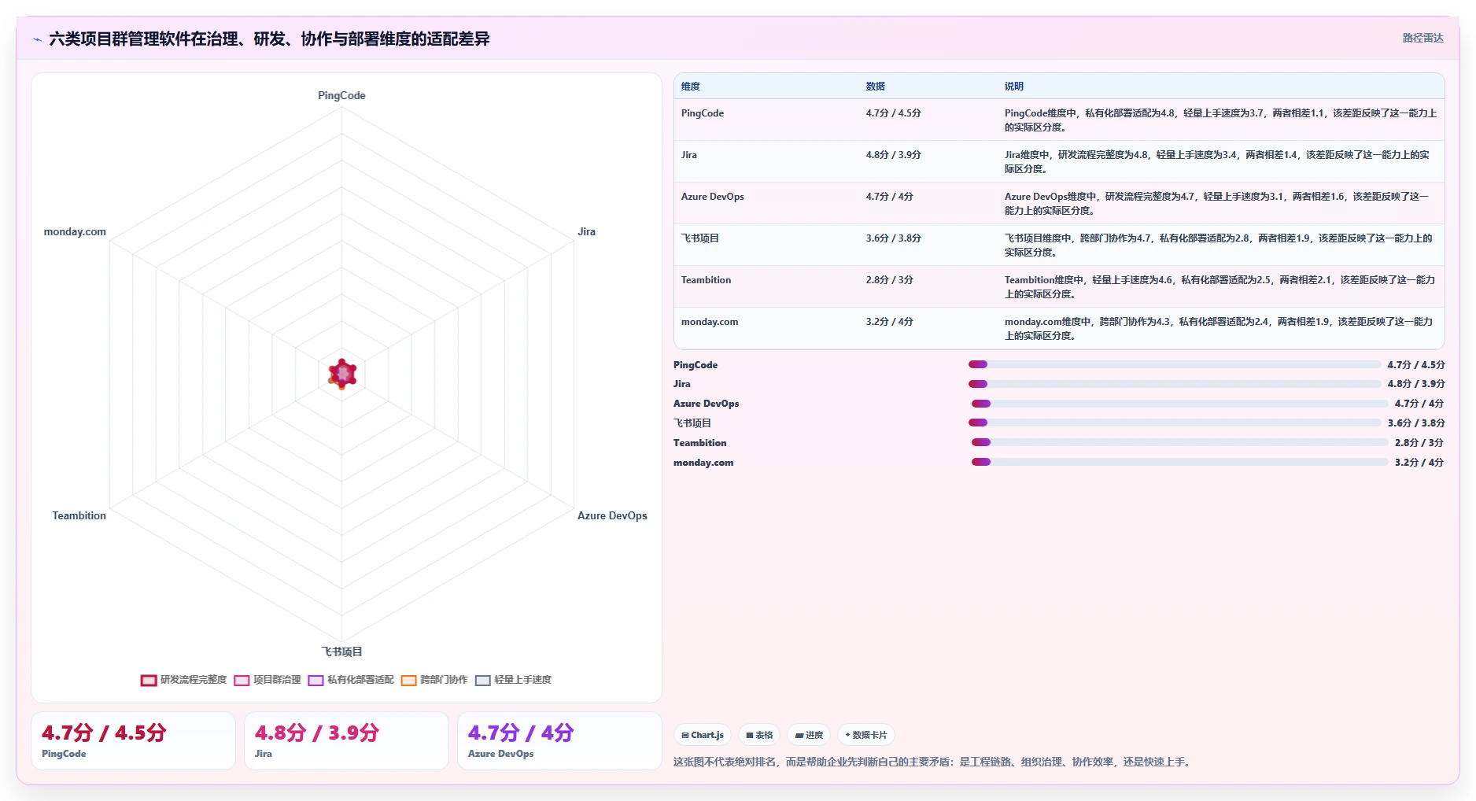Click the monday.com progress bar

(1179, 462)
